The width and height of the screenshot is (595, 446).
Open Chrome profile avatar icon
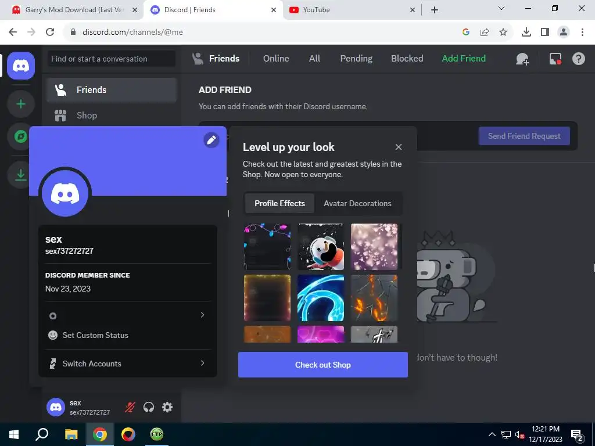pyautogui.click(x=564, y=33)
